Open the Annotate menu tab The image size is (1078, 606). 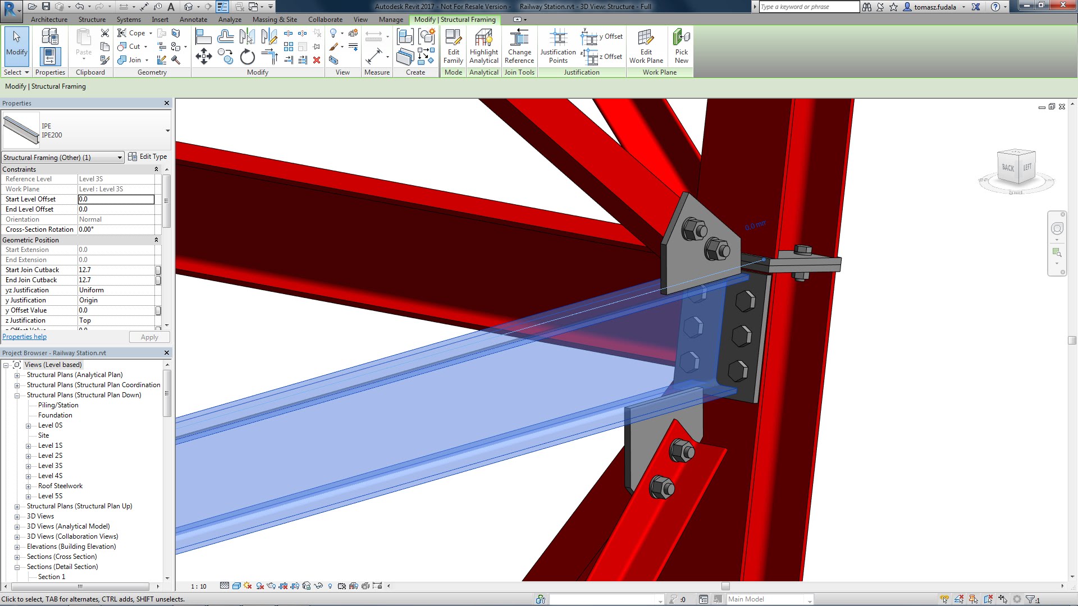point(193,19)
